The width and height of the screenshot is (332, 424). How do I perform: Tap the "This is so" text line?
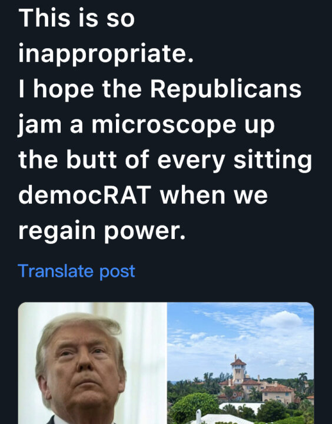(77, 18)
